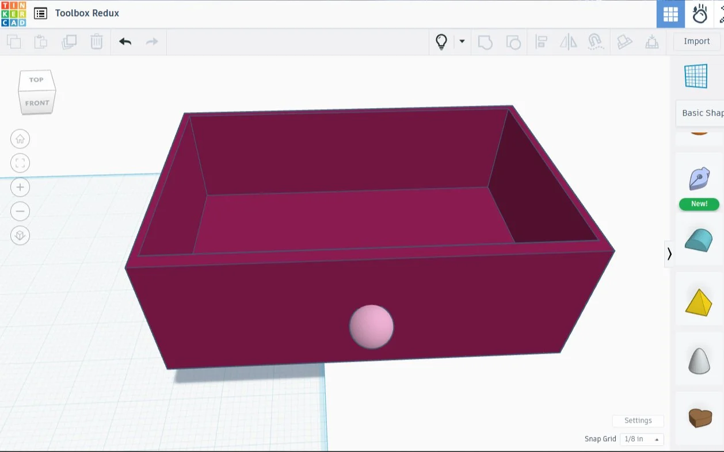The width and height of the screenshot is (724, 452).
Task: Click the Mirror tool icon
Action: pos(569,42)
